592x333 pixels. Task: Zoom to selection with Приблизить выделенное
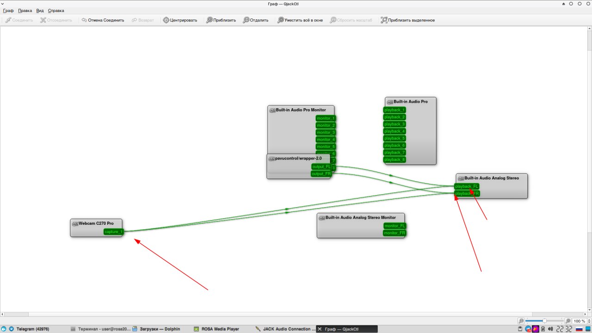click(x=407, y=20)
